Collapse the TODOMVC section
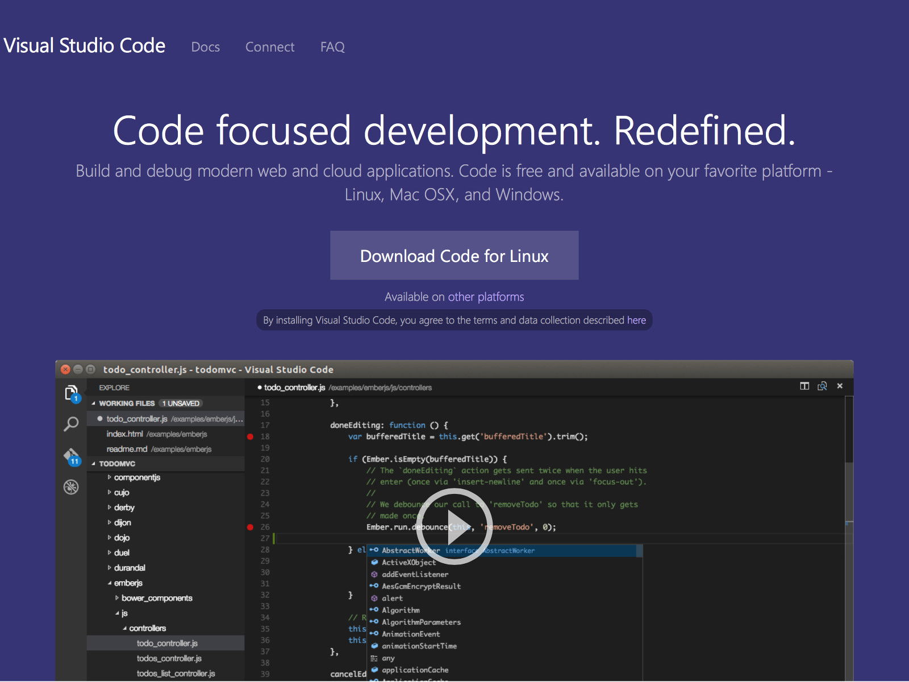 point(93,463)
